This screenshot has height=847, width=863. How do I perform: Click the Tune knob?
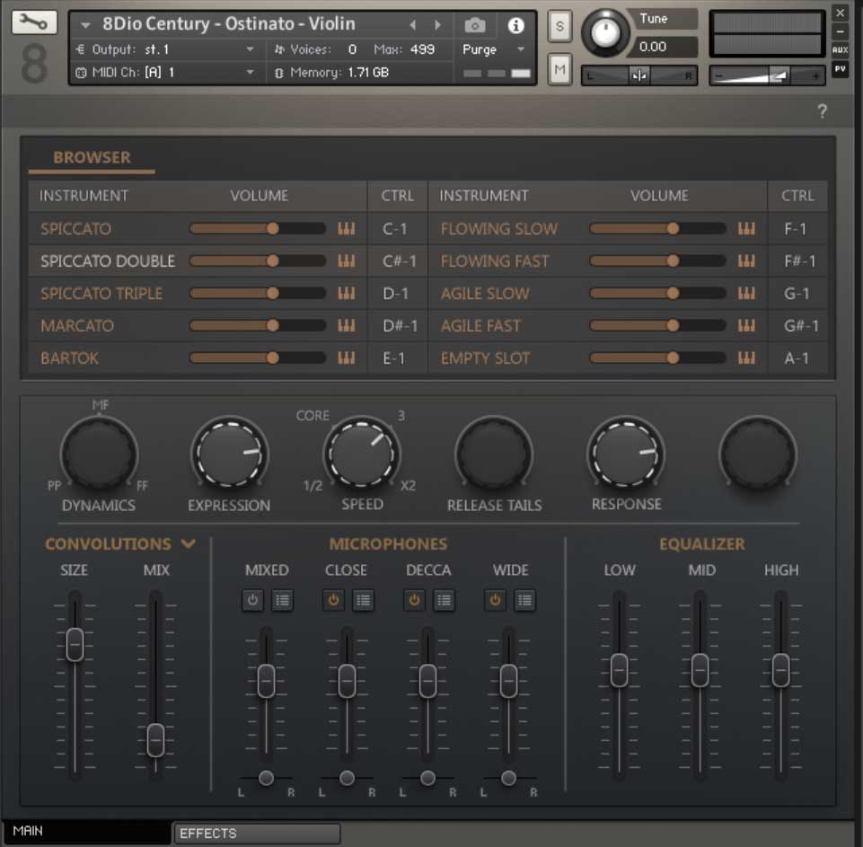[x=605, y=33]
